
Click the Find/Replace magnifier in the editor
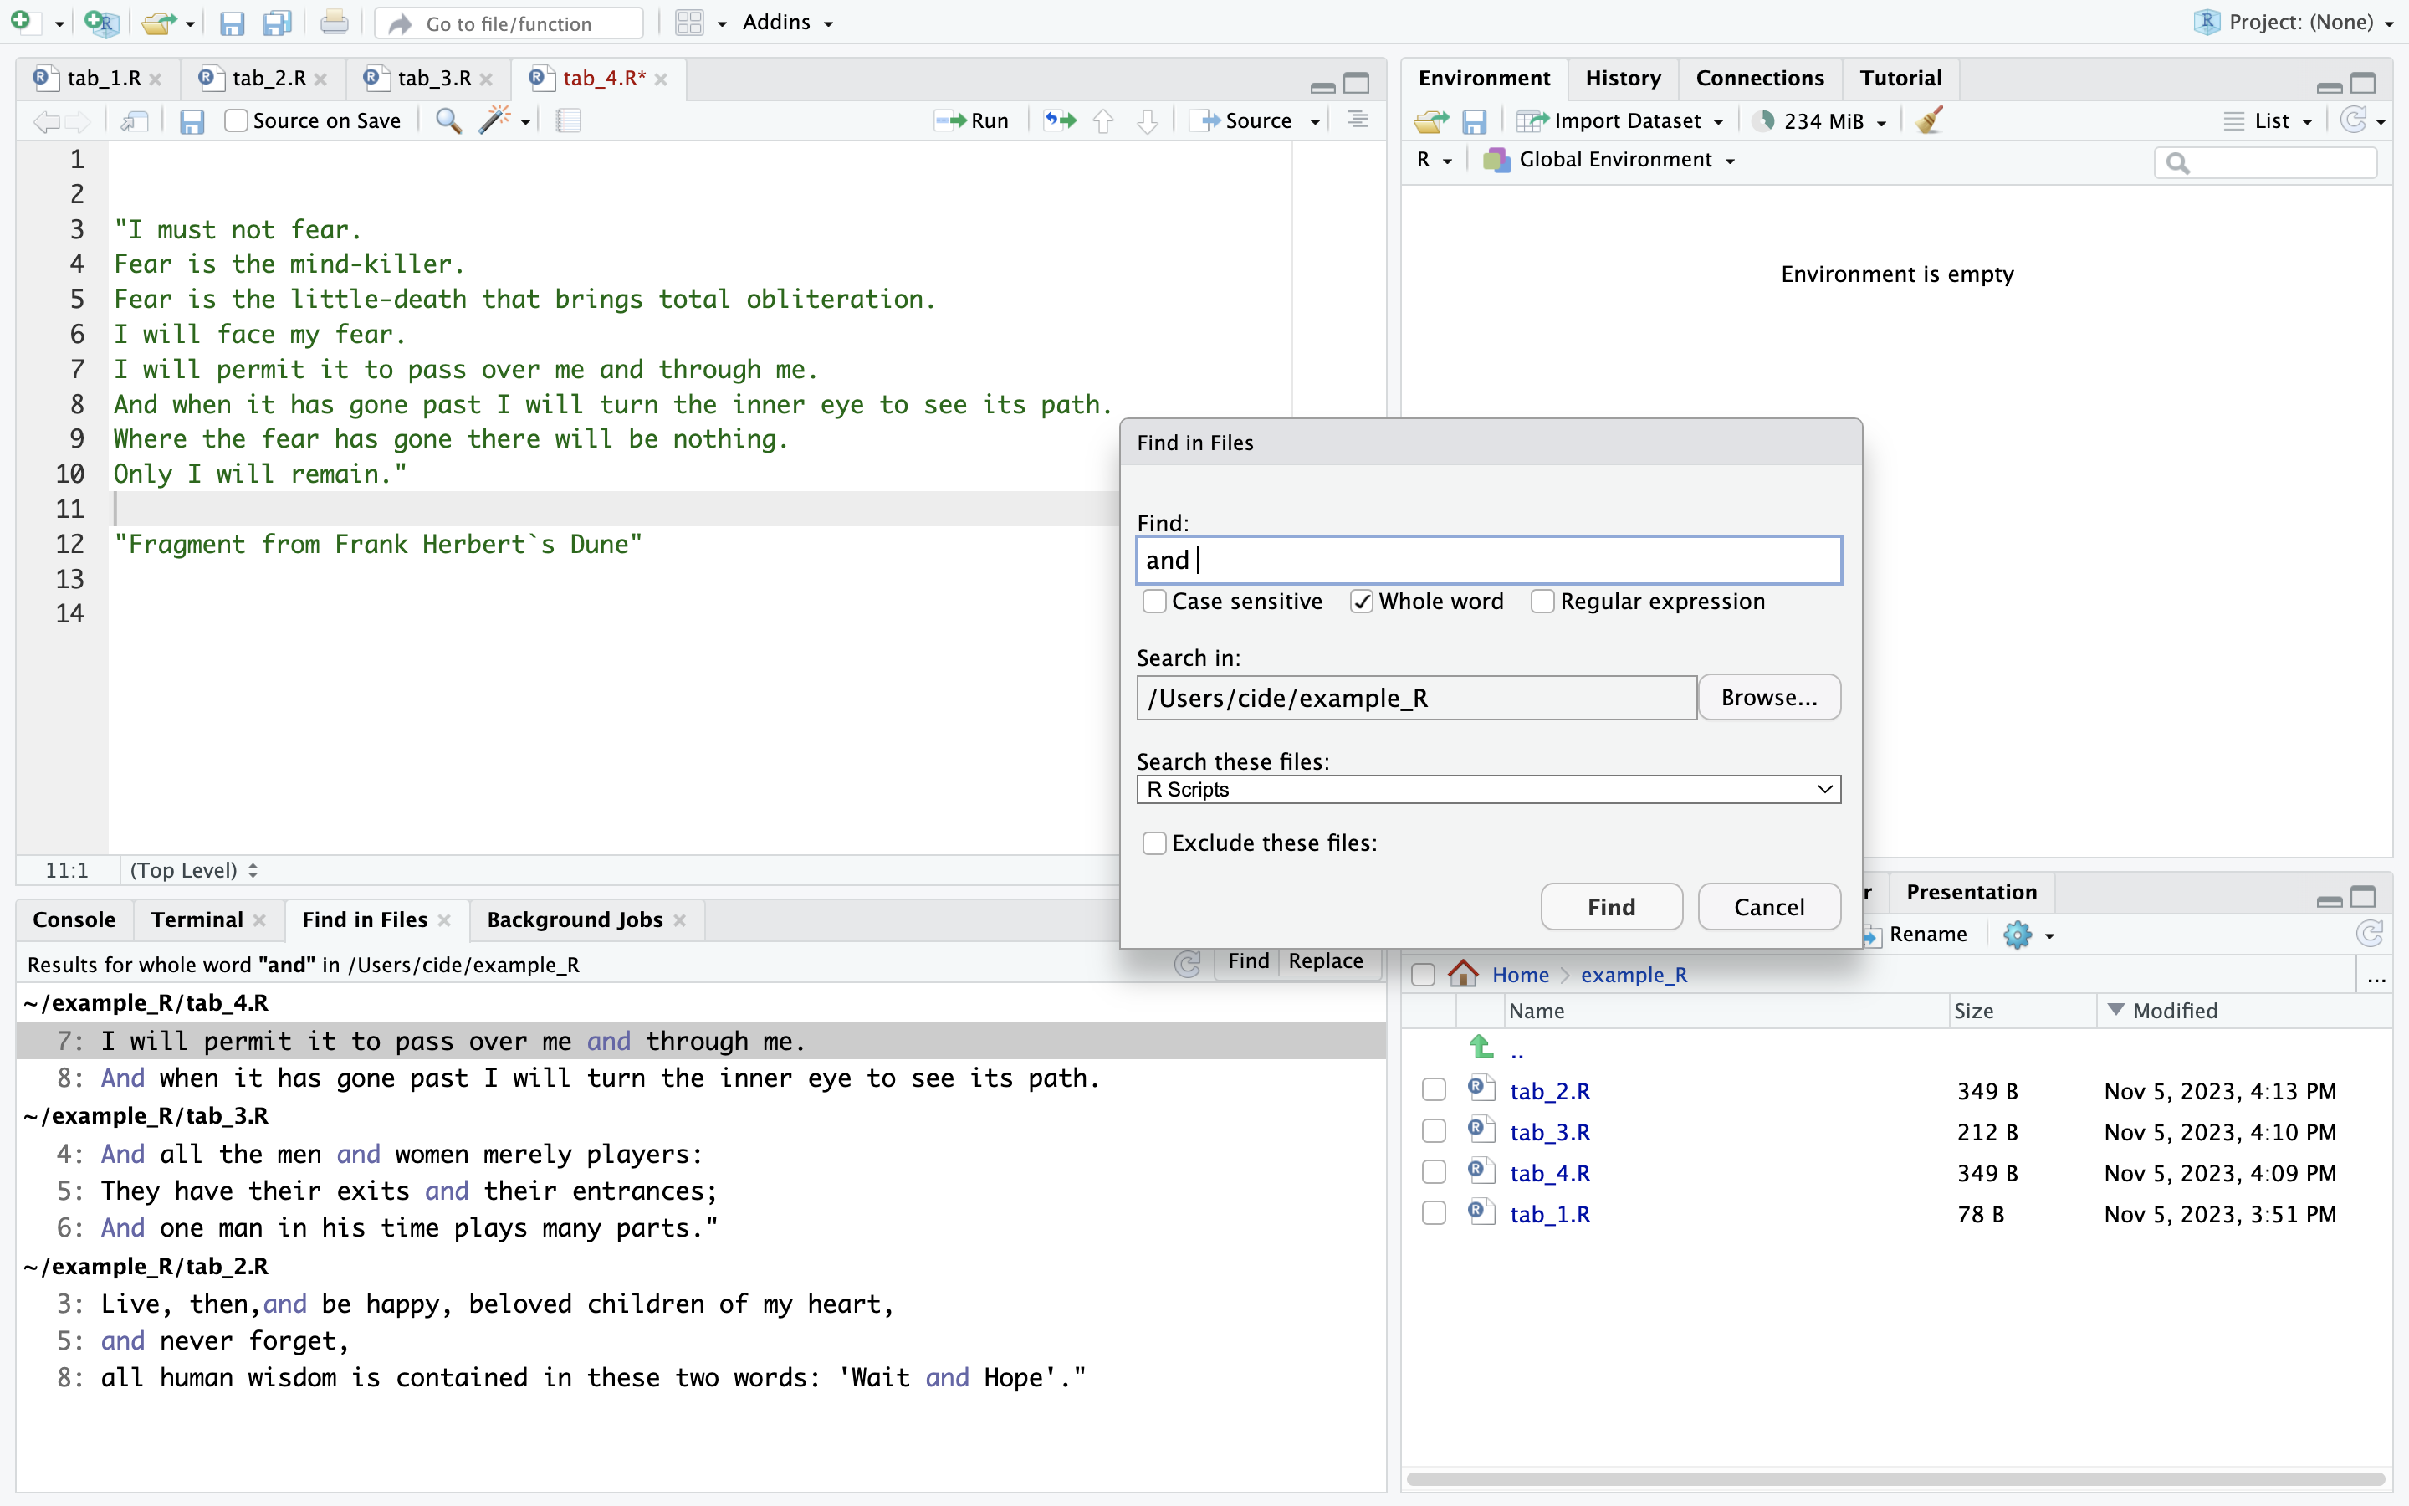click(x=449, y=120)
